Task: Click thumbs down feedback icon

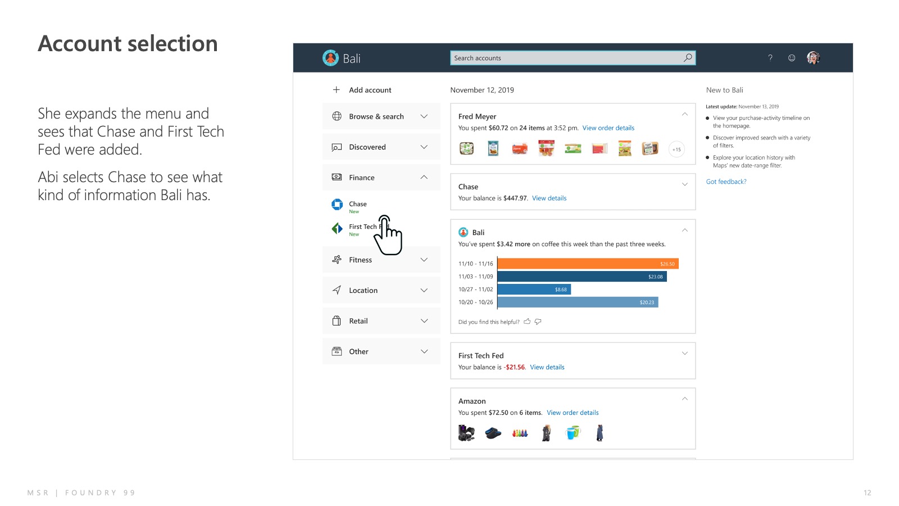Action: coord(538,322)
